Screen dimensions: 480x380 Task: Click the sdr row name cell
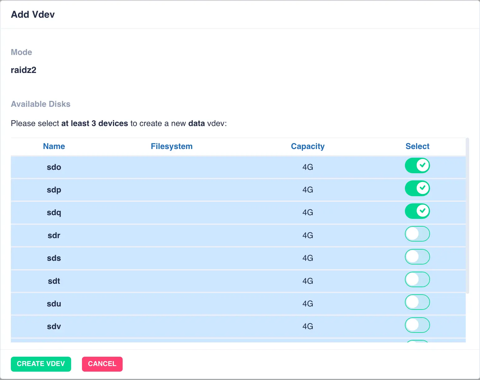pos(54,235)
